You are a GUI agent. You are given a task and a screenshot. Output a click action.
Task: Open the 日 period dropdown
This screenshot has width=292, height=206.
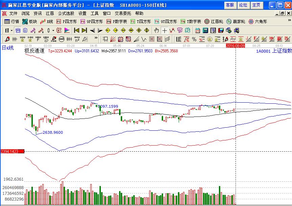8,30
